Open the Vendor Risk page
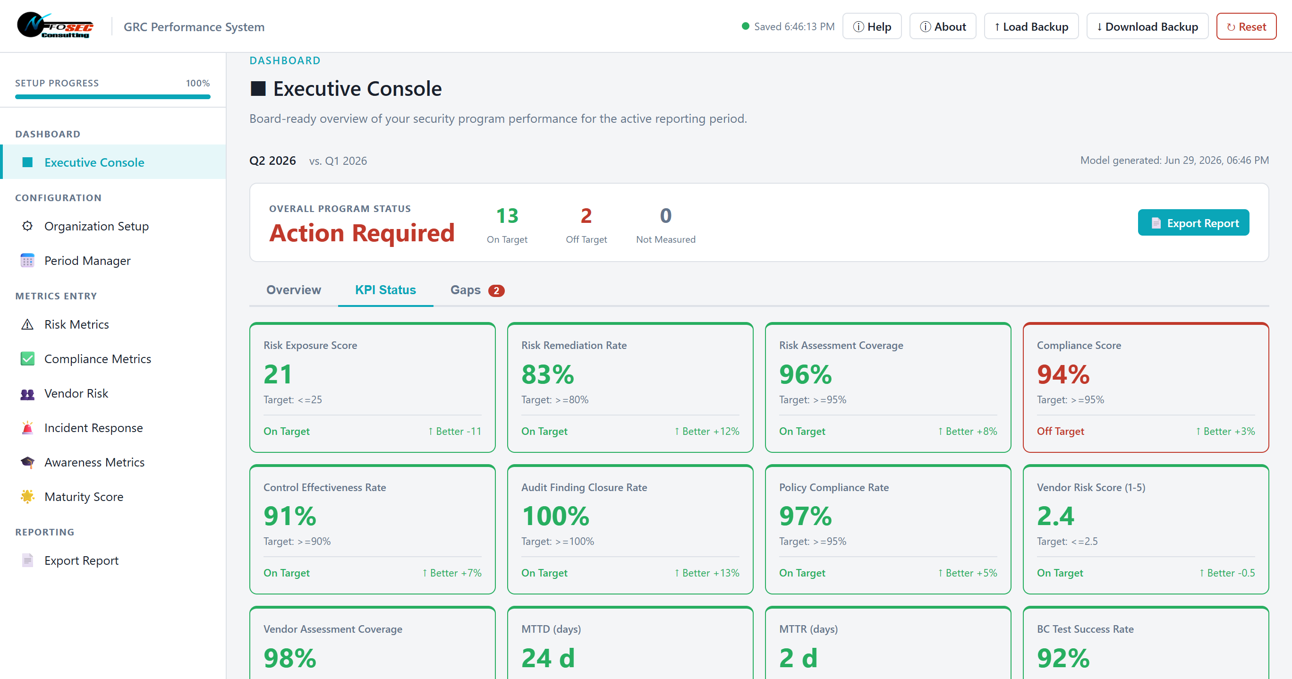1292x679 pixels. click(113, 393)
